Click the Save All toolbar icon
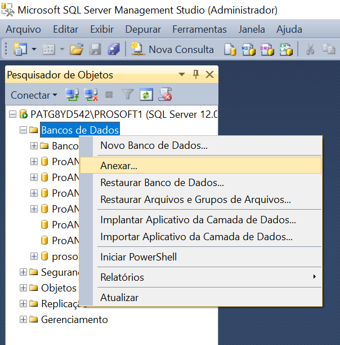 click(x=114, y=50)
